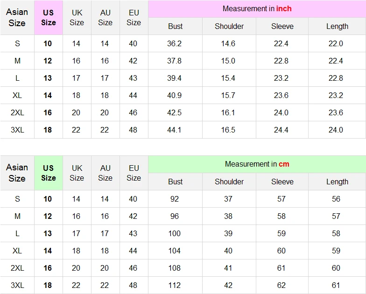
Task: Select the Measurement in inch header
Action: 257,9
